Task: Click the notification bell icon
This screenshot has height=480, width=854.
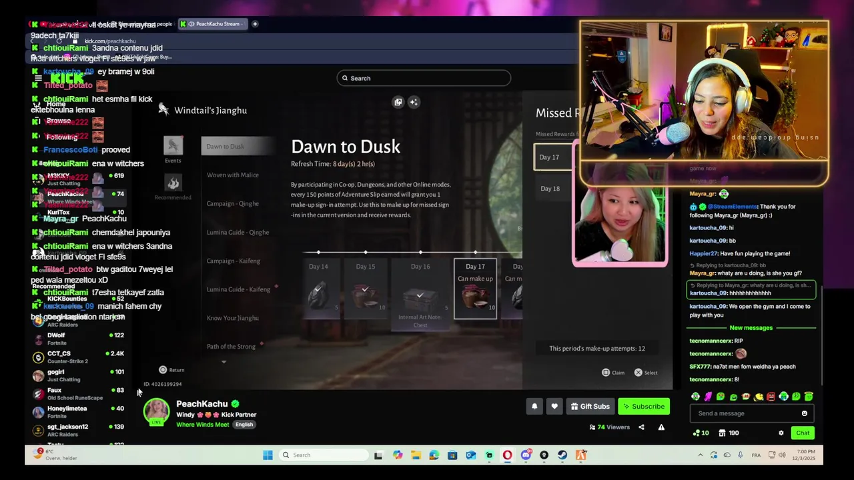Action: [534, 406]
